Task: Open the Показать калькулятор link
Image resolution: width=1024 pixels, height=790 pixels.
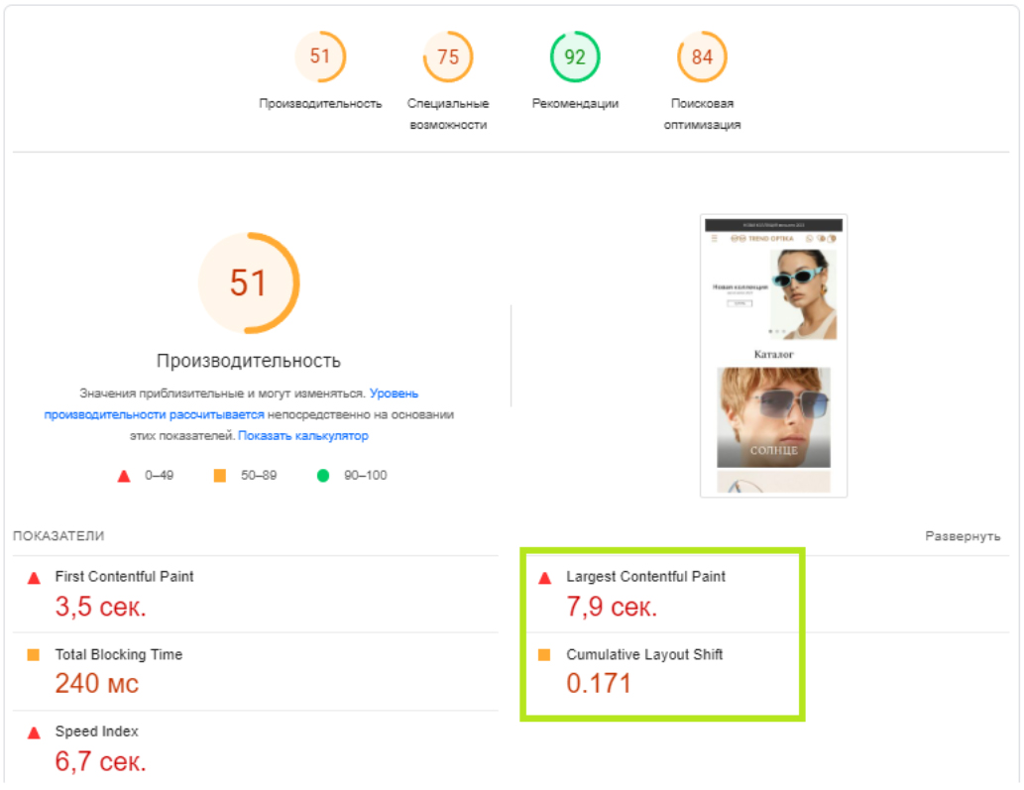Action: click(x=302, y=436)
